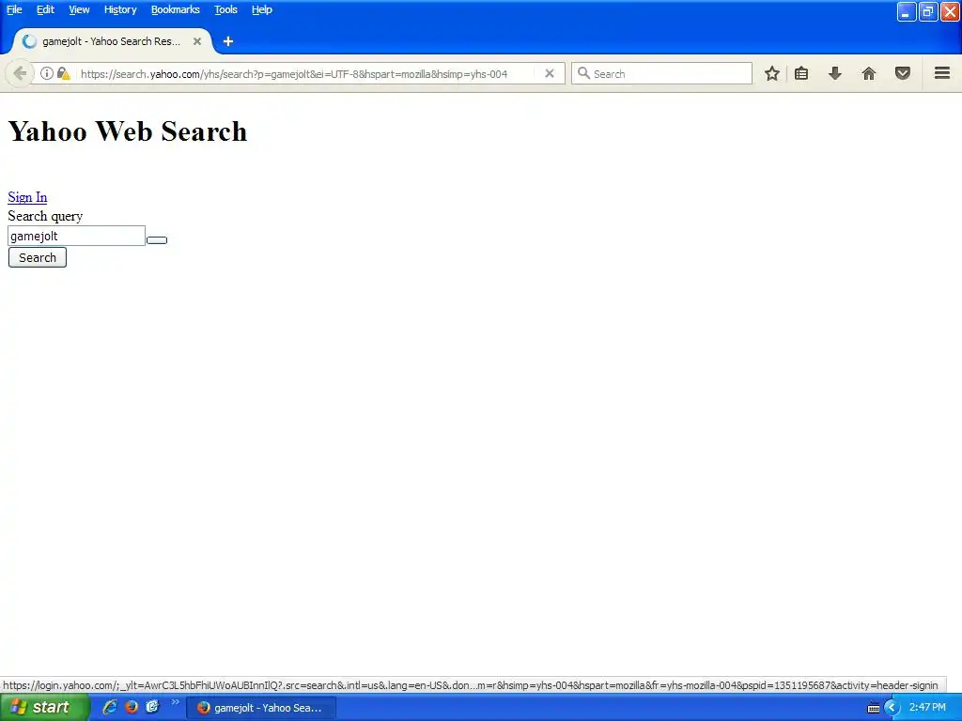Image resolution: width=962 pixels, height=721 pixels.
Task: Show site information via the info icon
Action: pyautogui.click(x=47, y=73)
